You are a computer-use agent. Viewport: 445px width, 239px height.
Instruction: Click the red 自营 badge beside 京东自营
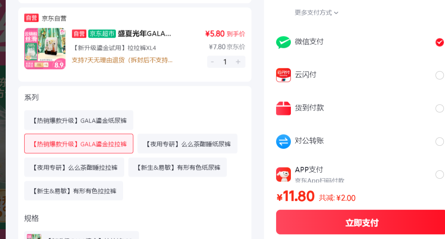click(x=31, y=18)
